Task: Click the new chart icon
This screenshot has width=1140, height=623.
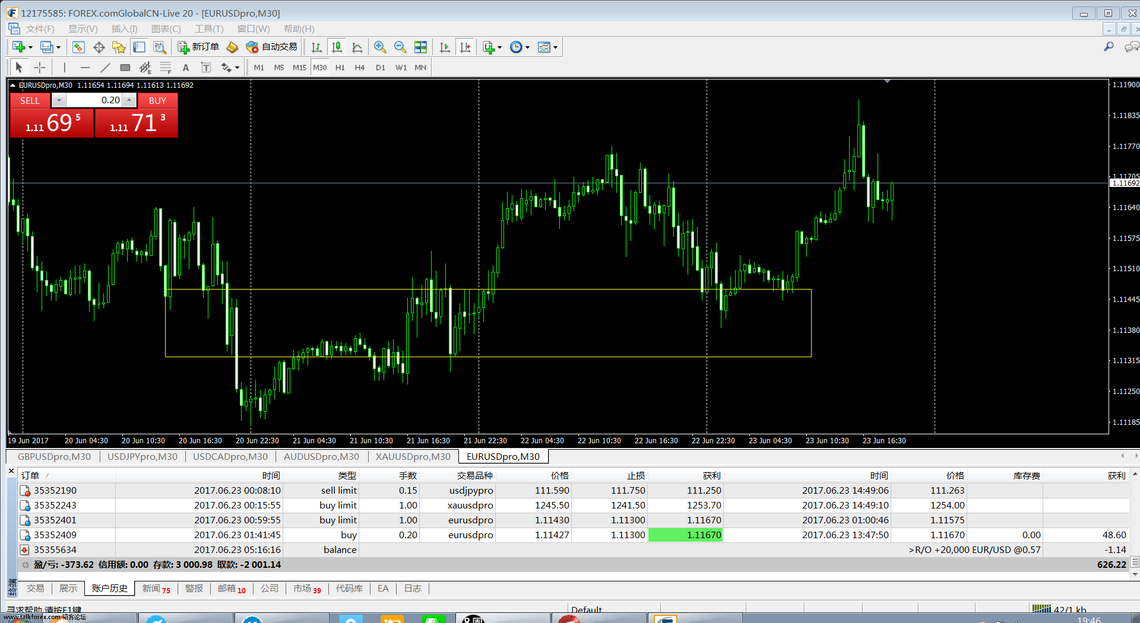Action: pos(18,47)
